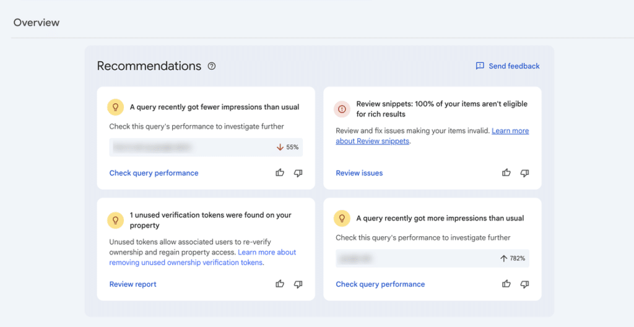Screen dimensions: 634x327
Task: Thumbs up the Review snippets card
Action: pos(506,173)
